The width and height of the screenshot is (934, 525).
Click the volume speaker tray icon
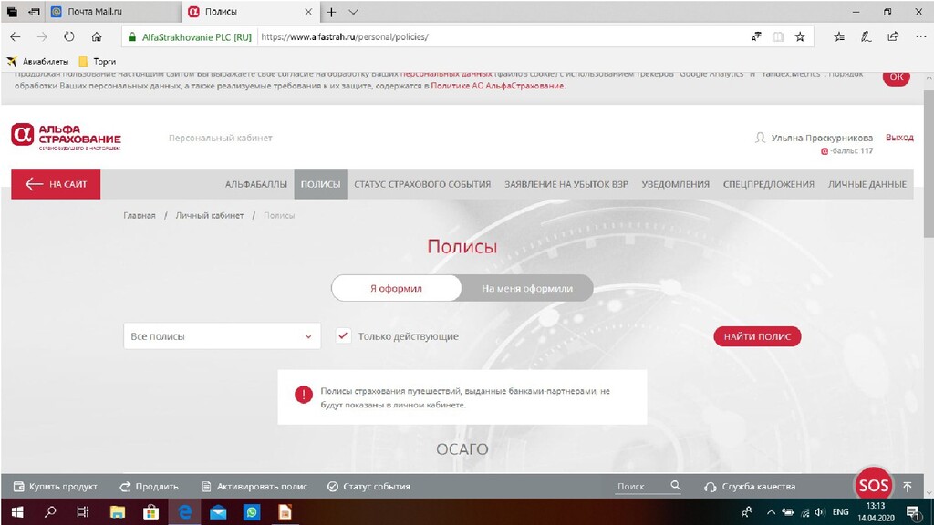tap(820, 512)
